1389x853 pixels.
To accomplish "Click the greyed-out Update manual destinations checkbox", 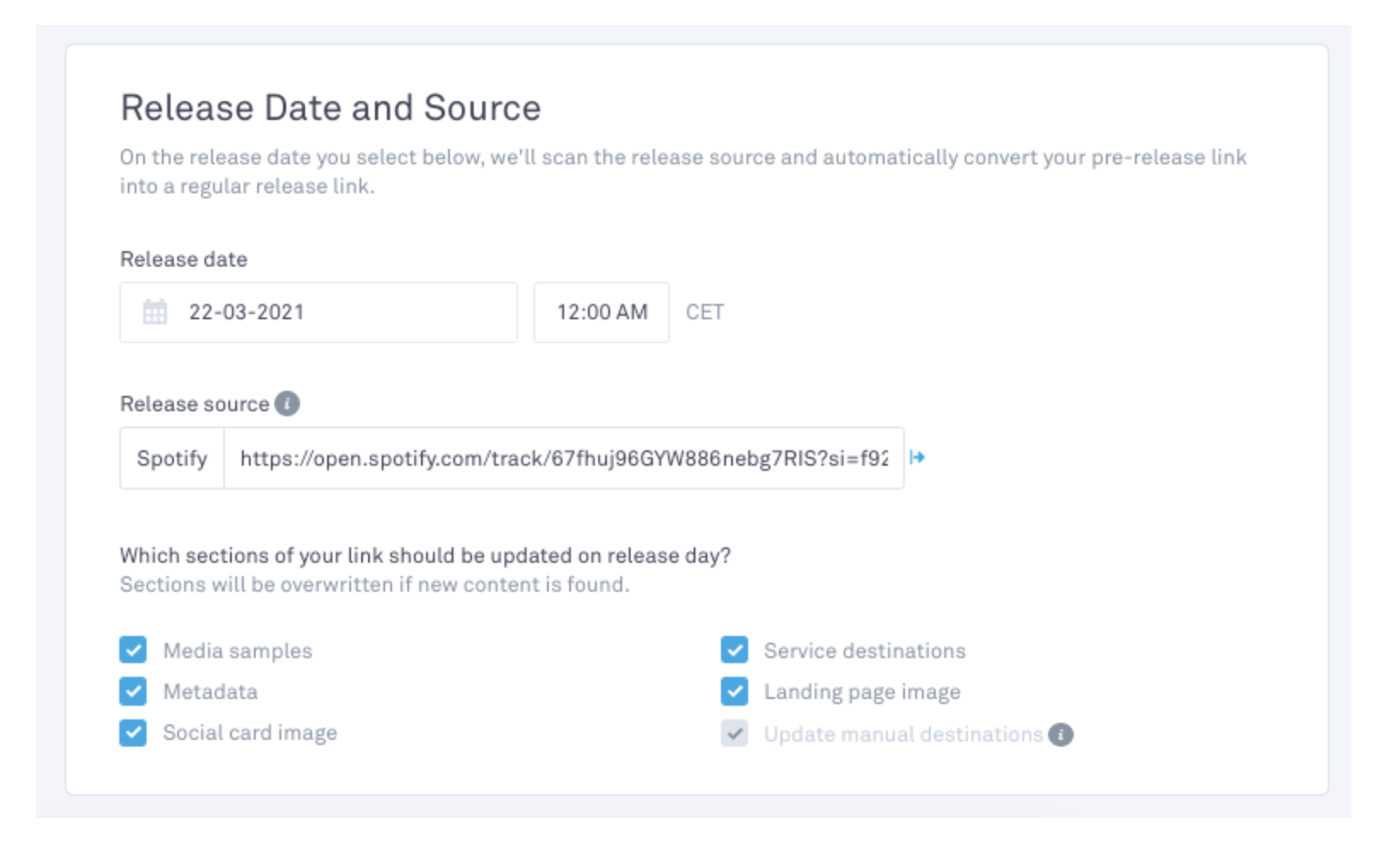I will tap(734, 734).
